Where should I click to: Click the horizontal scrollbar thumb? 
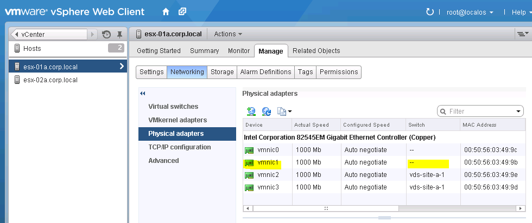[x=326, y=208]
